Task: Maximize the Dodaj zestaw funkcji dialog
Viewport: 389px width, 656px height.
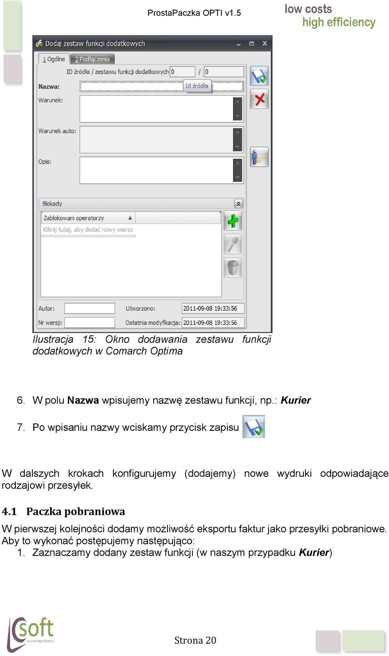Action: [252, 43]
